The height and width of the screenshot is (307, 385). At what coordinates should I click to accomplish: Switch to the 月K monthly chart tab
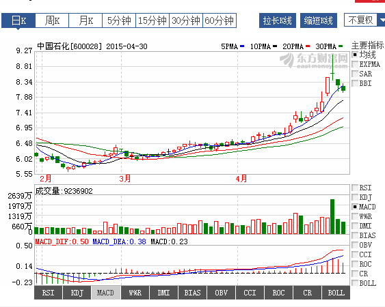tap(85, 20)
